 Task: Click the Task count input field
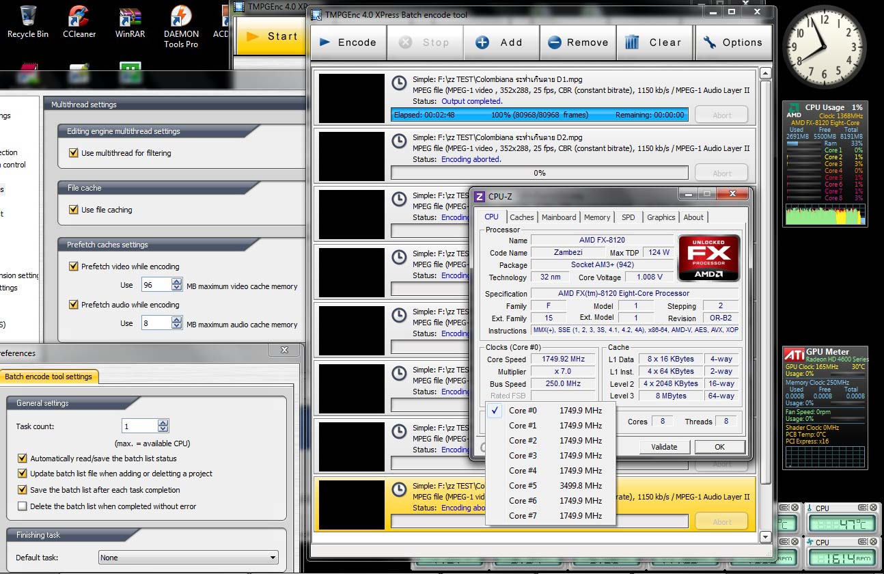point(140,426)
